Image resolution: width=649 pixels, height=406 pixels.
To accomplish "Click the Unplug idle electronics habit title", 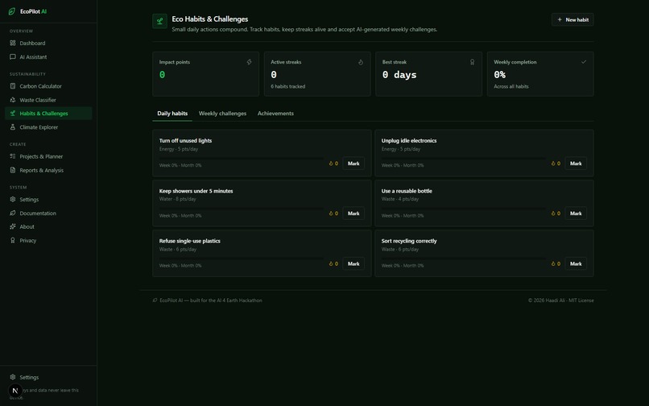I will click(409, 140).
